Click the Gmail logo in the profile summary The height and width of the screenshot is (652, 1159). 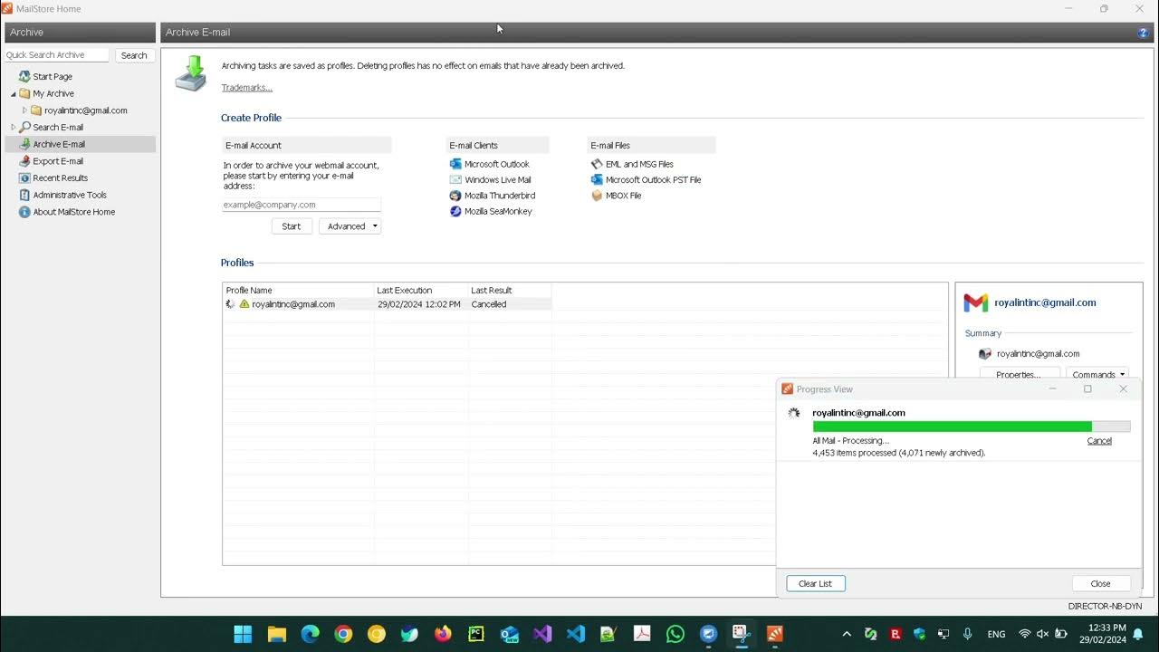pos(975,302)
